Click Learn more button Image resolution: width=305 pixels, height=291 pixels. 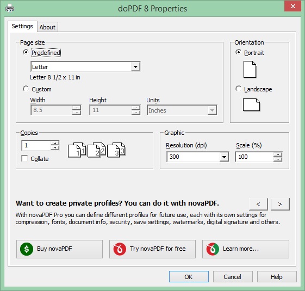coord(246,249)
